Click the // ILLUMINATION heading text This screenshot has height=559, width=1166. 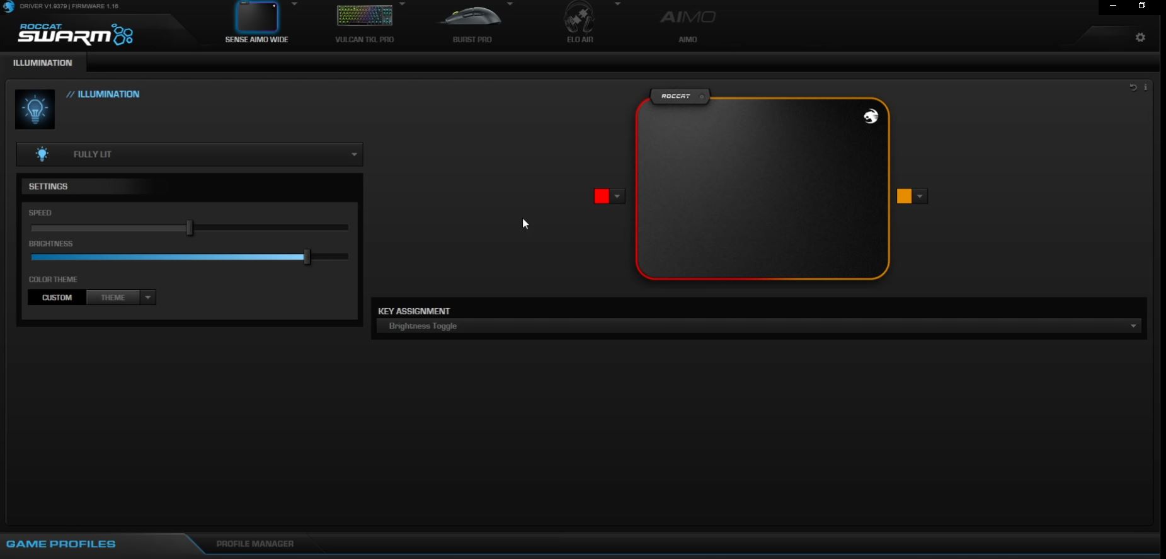pos(103,95)
